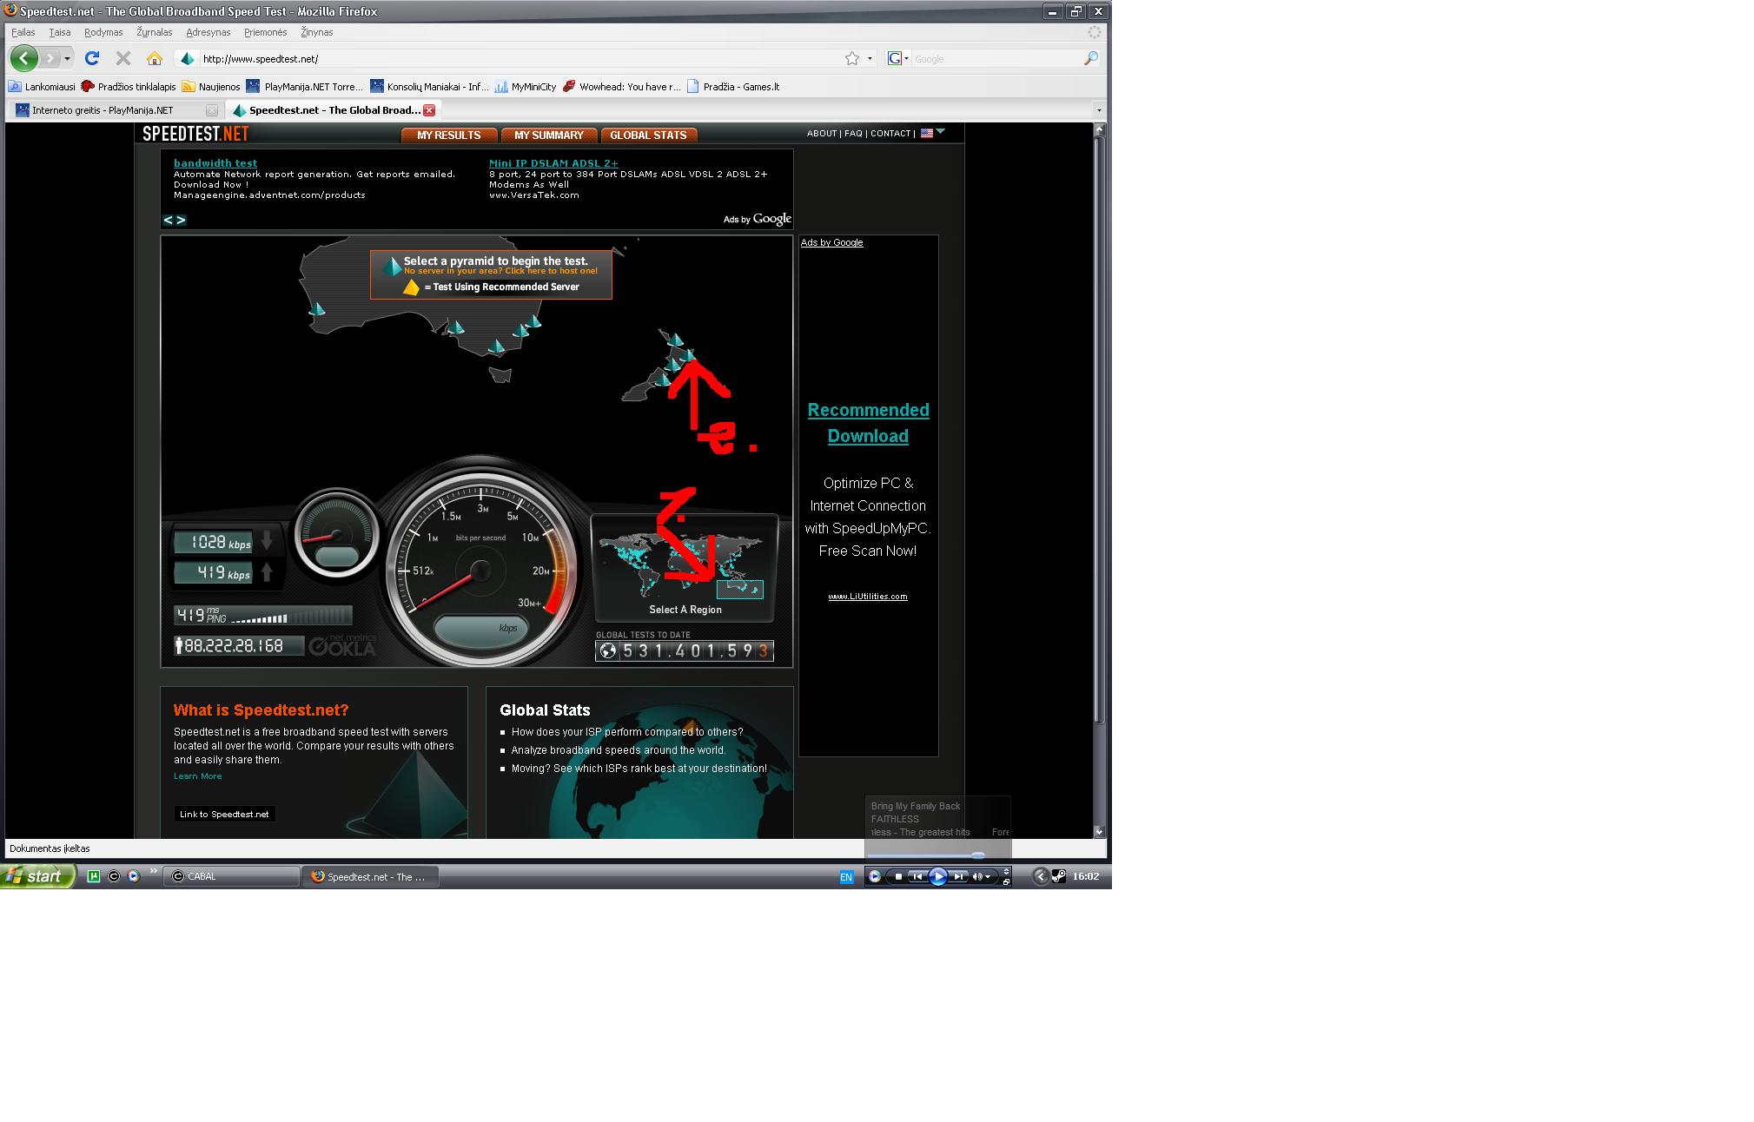Open the GLOBAL STATS tab
The image size is (1754, 1122).
[x=649, y=135]
